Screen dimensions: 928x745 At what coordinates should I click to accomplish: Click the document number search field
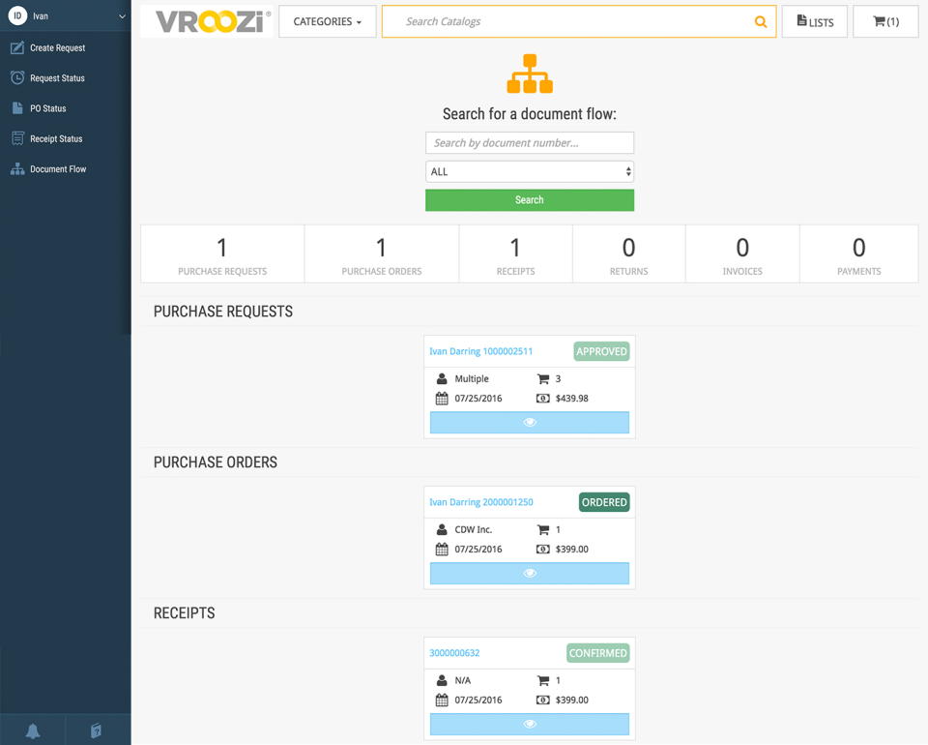530,142
